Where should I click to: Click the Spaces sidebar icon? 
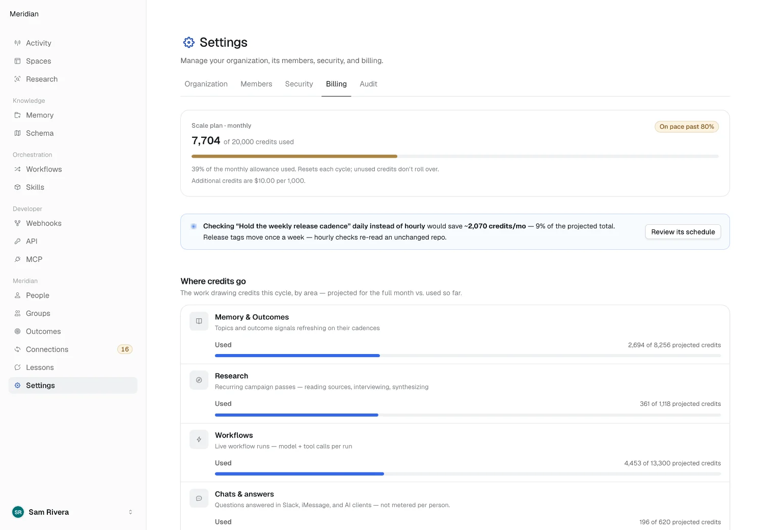click(x=17, y=61)
